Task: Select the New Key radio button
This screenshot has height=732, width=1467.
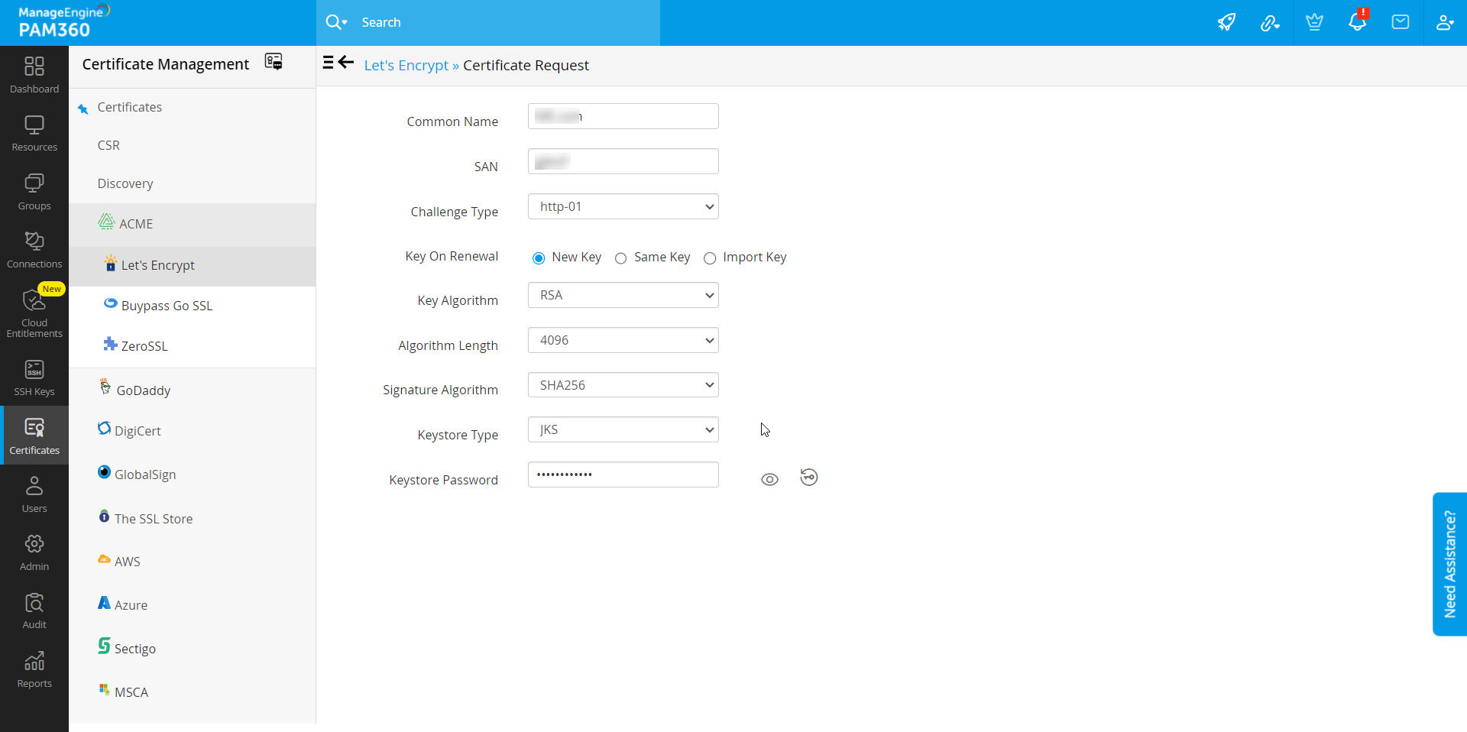Action: (x=539, y=258)
